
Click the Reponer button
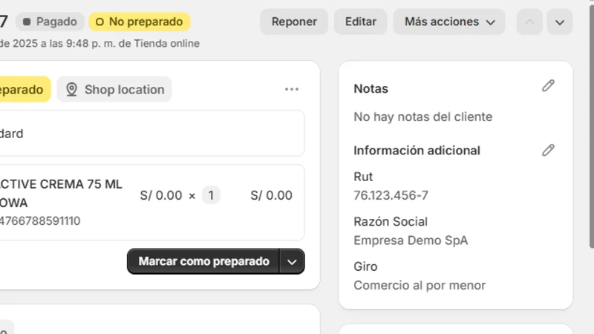pyautogui.click(x=294, y=22)
